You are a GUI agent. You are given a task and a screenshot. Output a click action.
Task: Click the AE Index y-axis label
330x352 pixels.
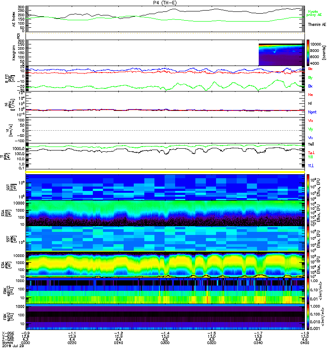[x=14, y=19]
